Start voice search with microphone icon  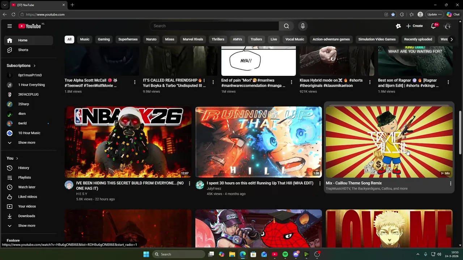click(303, 26)
